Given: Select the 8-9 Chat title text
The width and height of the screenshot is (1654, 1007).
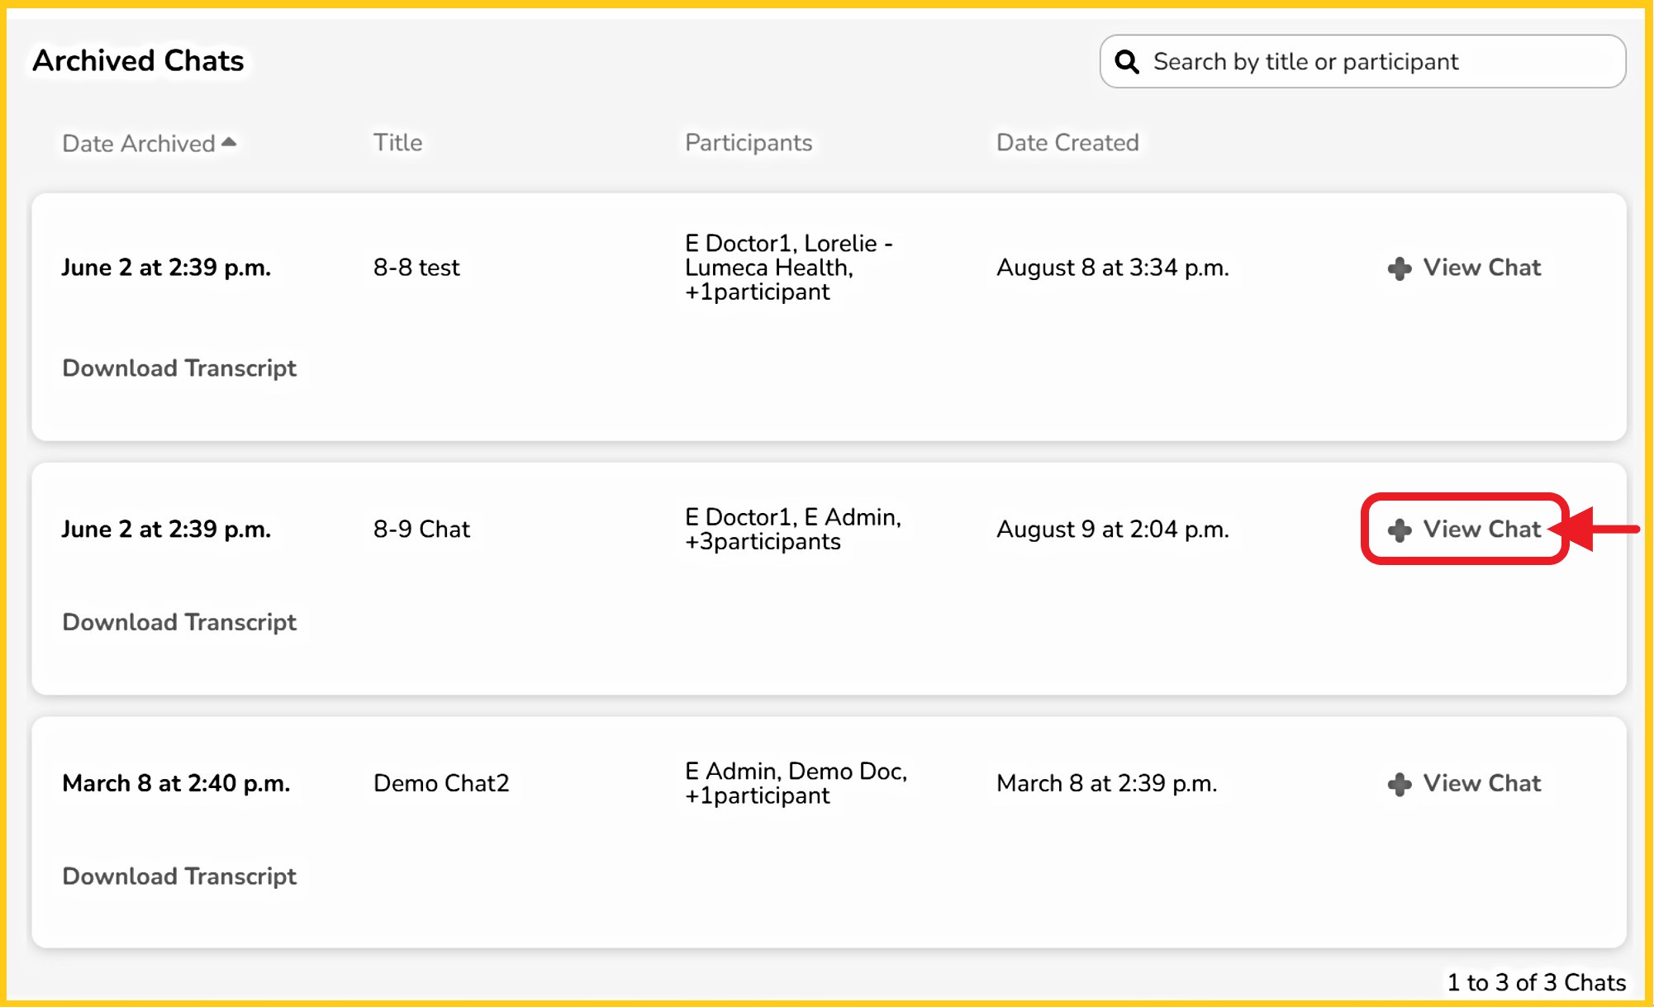Looking at the screenshot, I should pyautogui.click(x=421, y=530).
